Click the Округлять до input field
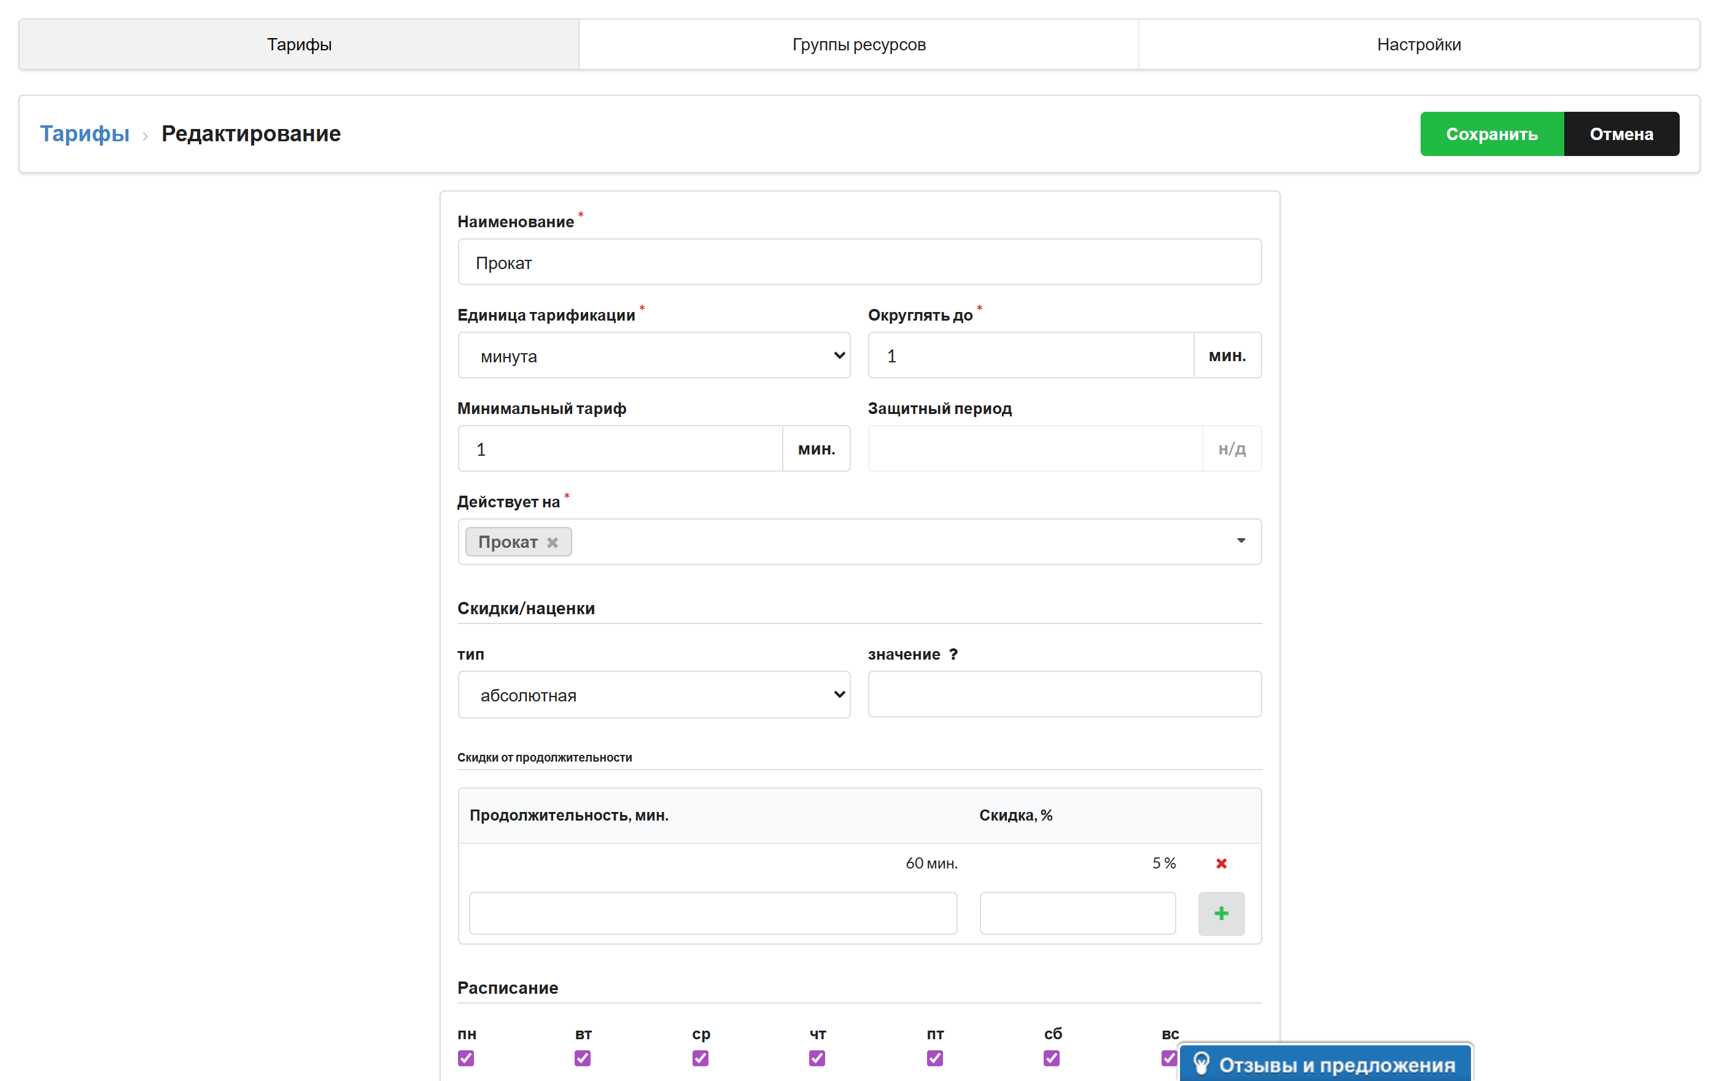The width and height of the screenshot is (1719, 1081). (1031, 355)
